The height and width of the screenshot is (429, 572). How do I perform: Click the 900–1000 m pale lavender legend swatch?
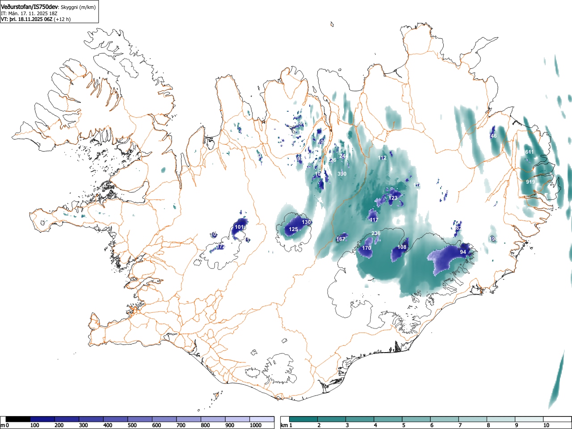(x=237, y=420)
